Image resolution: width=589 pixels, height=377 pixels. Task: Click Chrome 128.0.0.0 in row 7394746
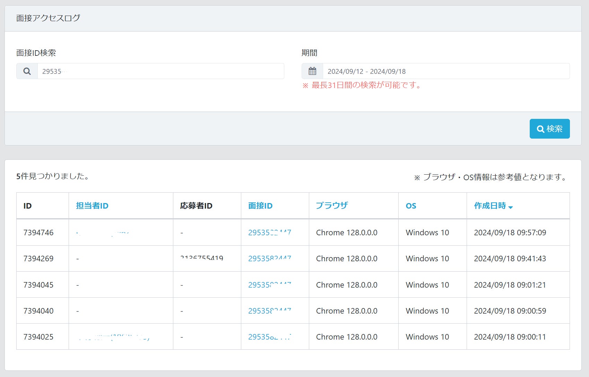pos(347,233)
